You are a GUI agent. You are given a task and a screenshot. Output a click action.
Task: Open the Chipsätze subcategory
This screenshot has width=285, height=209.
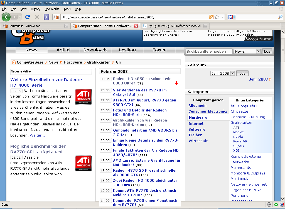(239, 111)
